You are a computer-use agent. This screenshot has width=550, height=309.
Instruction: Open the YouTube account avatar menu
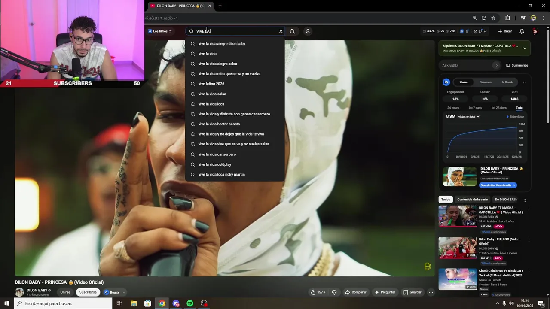point(535,31)
